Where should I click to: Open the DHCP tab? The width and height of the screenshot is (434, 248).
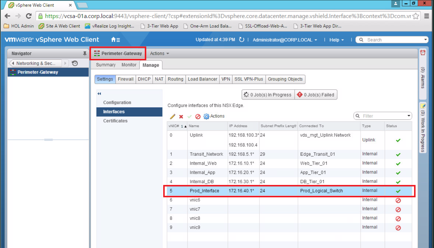tap(144, 79)
